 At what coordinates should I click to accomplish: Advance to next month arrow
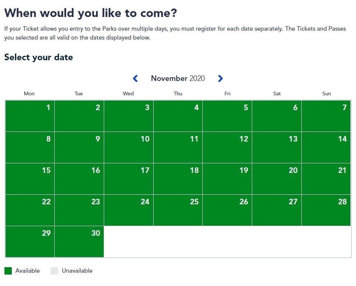point(220,78)
